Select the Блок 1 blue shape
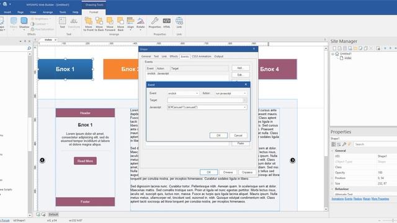This screenshot has height=223, width=397. click(x=65, y=69)
